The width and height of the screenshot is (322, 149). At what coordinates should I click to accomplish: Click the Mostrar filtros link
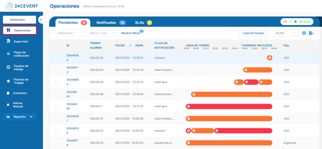(130, 33)
